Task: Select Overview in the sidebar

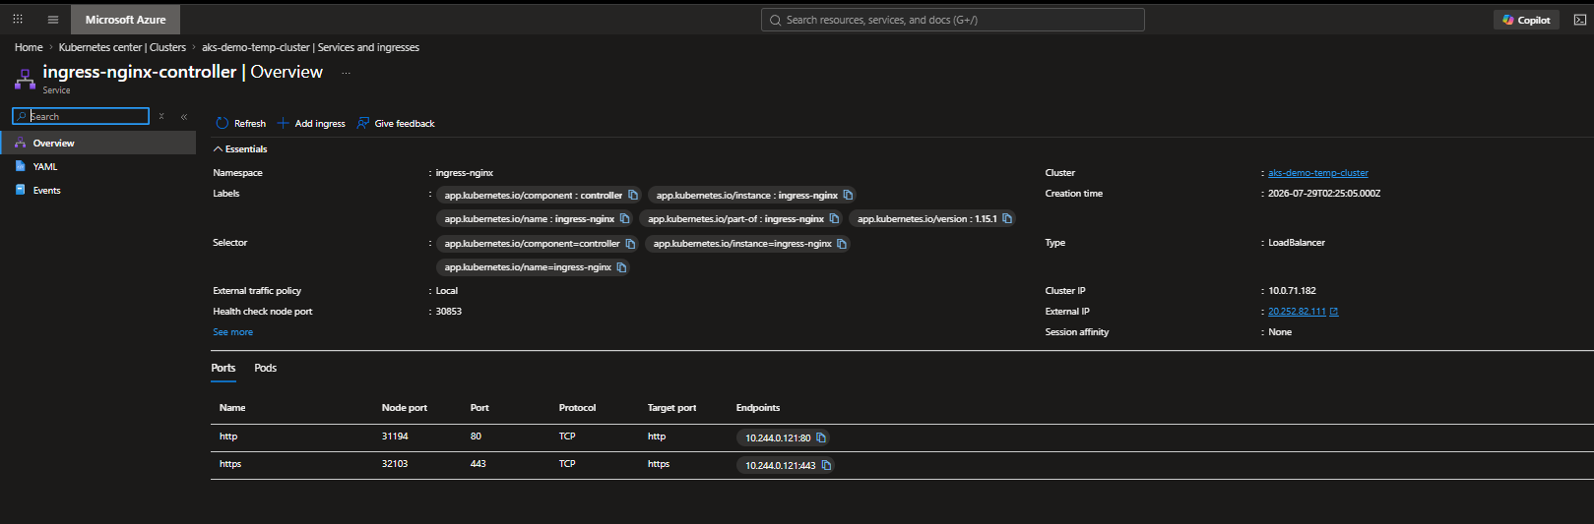Action: point(98,143)
